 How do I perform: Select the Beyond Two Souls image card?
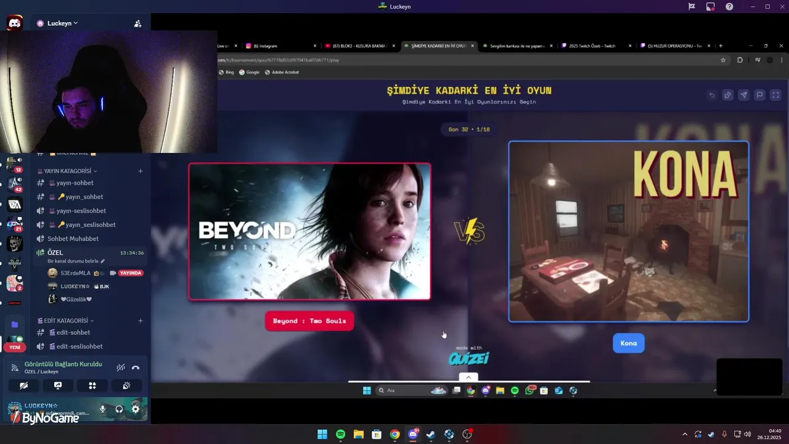tap(309, 231)
